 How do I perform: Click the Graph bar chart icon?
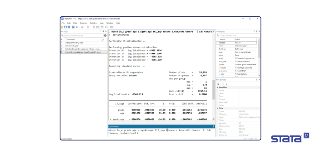click(x=82, y=27)
